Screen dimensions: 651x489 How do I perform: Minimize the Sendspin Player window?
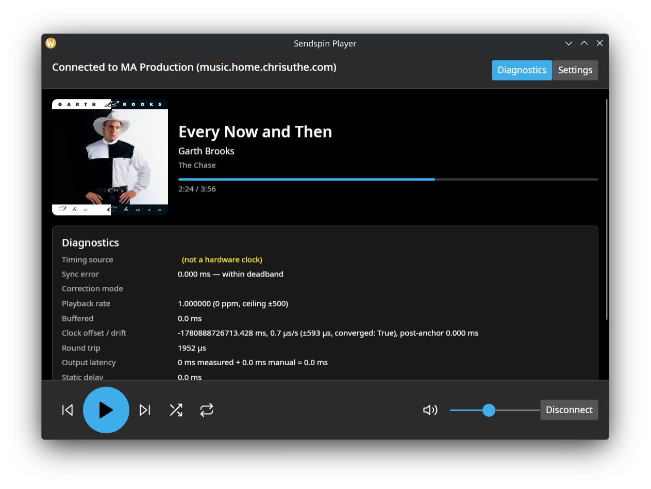569,43
